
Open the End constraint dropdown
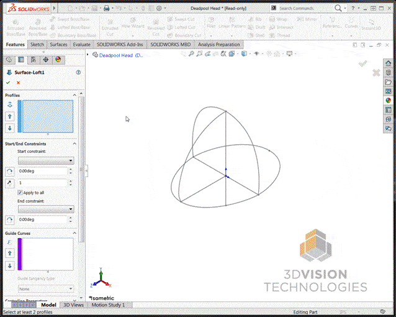pyautogui.click(x=46, y=209)
